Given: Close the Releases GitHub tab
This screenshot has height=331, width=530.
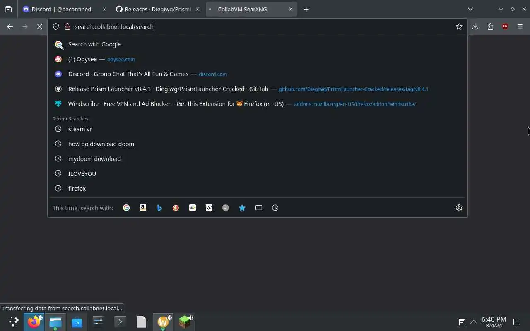Looking at the screenshot, I should coord(197,9).
